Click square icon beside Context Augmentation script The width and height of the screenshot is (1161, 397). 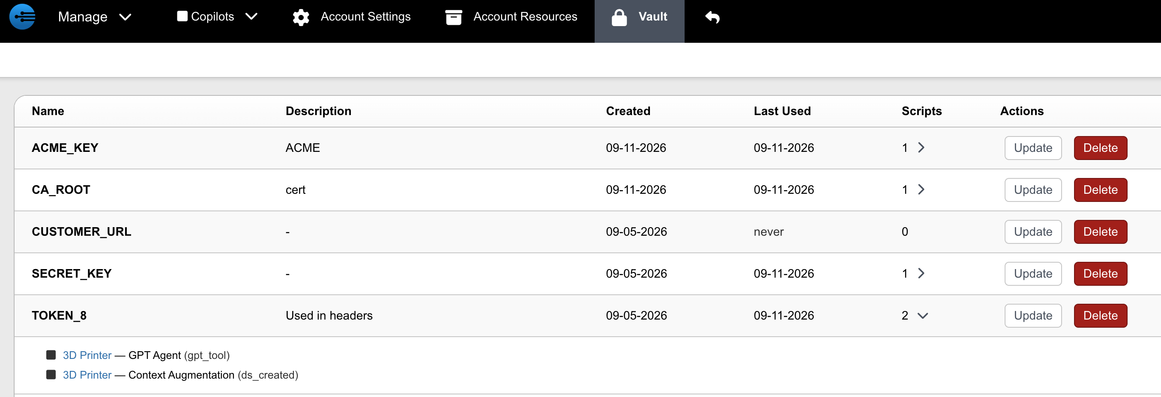tap(51, 374)
